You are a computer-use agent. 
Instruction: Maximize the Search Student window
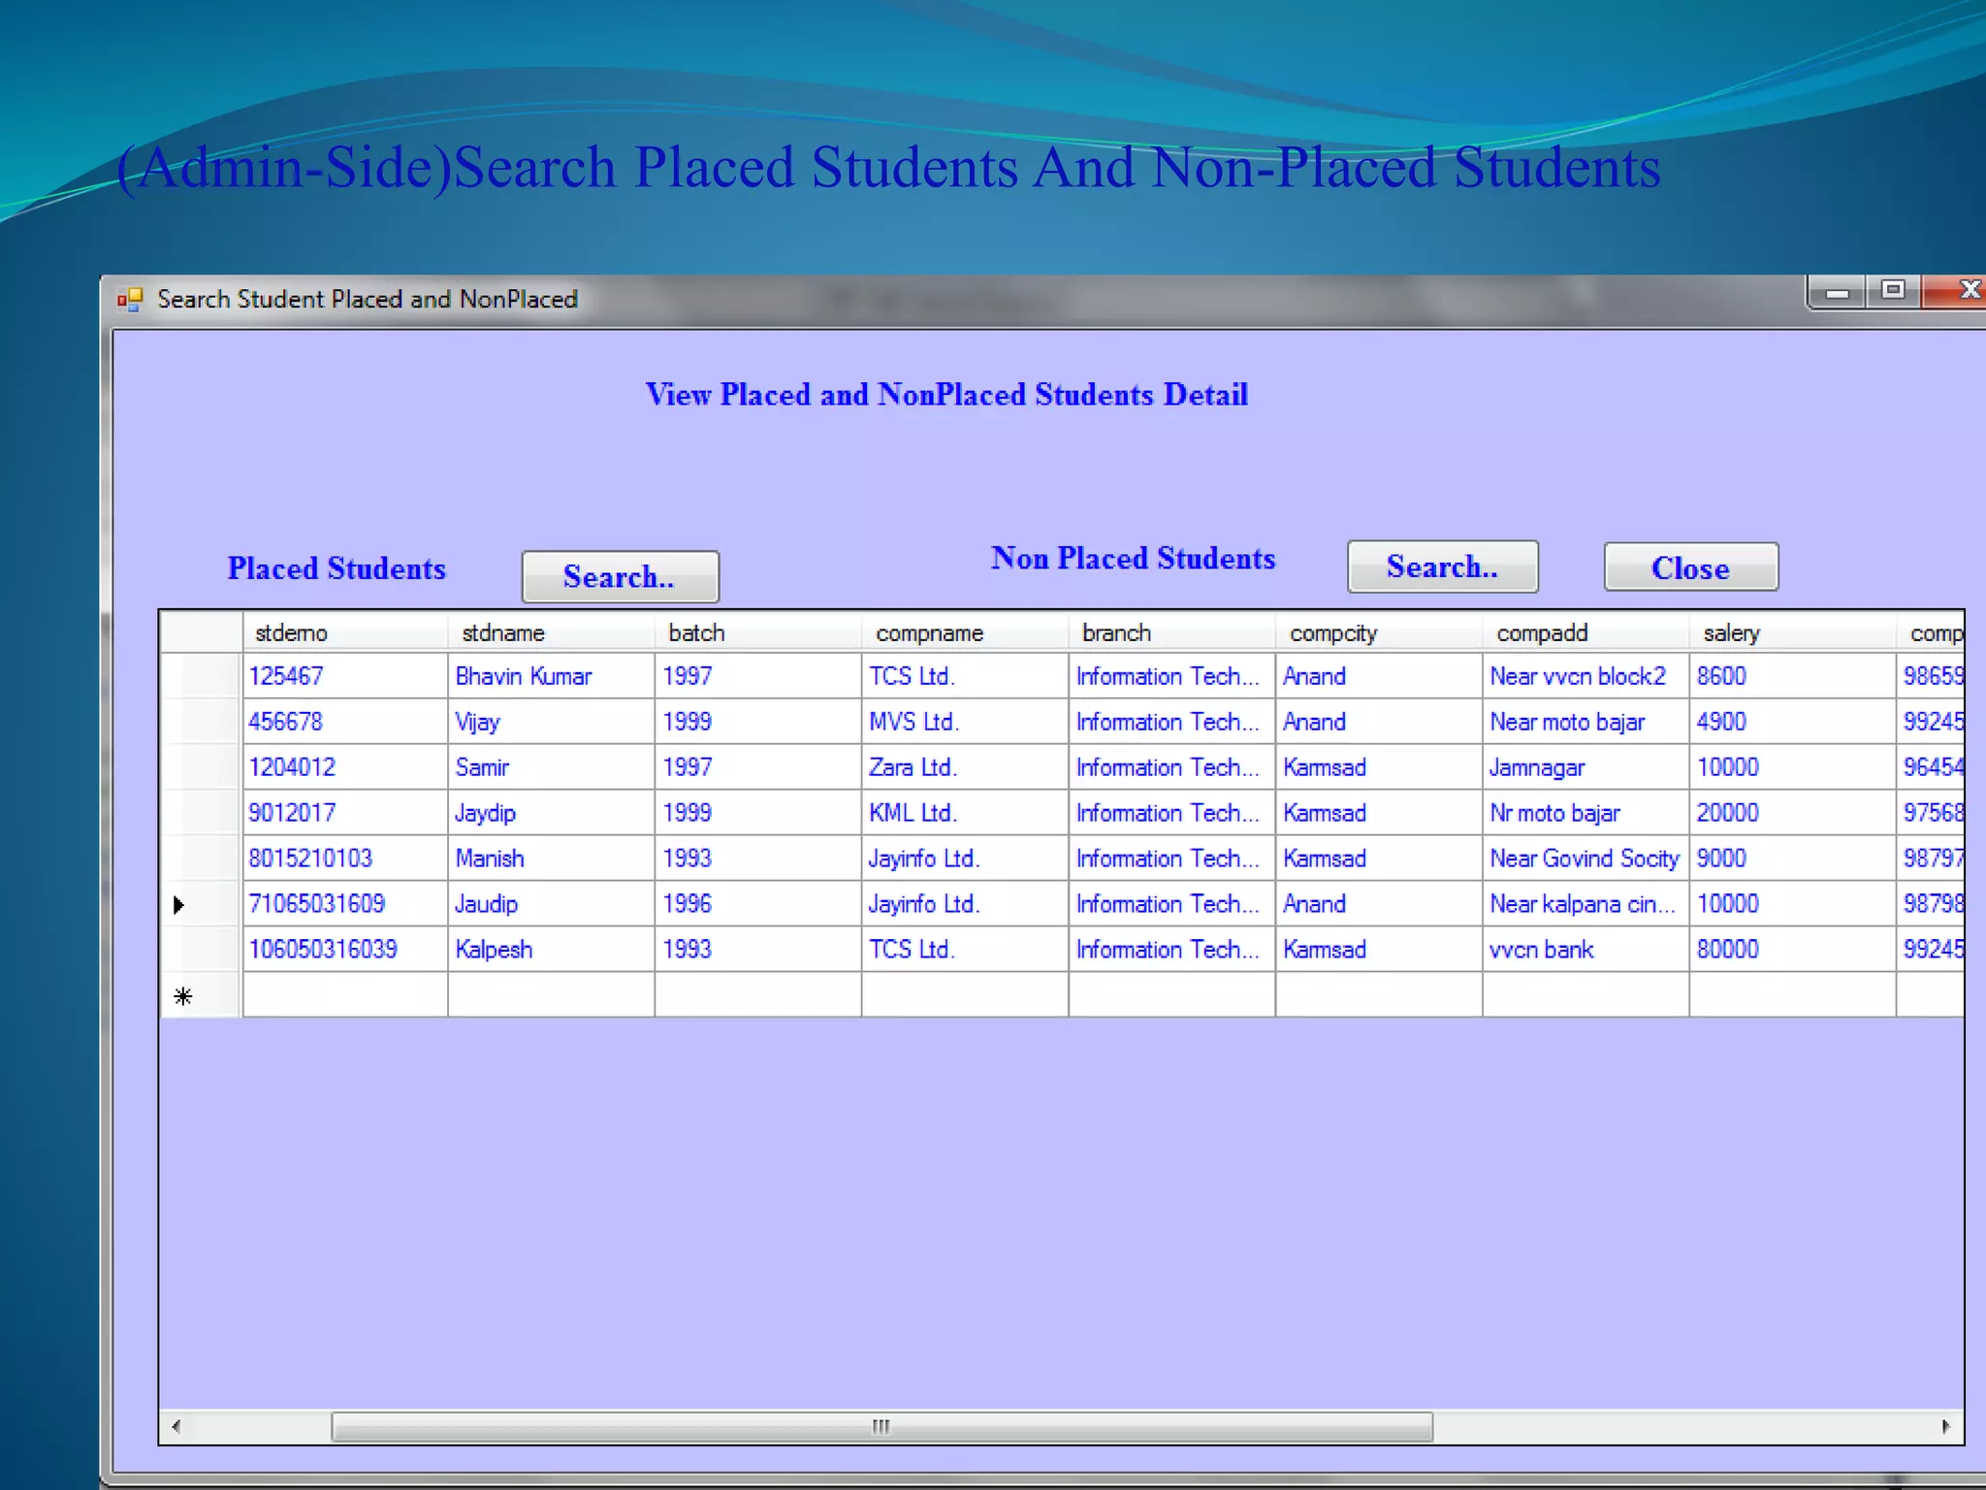click(x=1892, y=290)
